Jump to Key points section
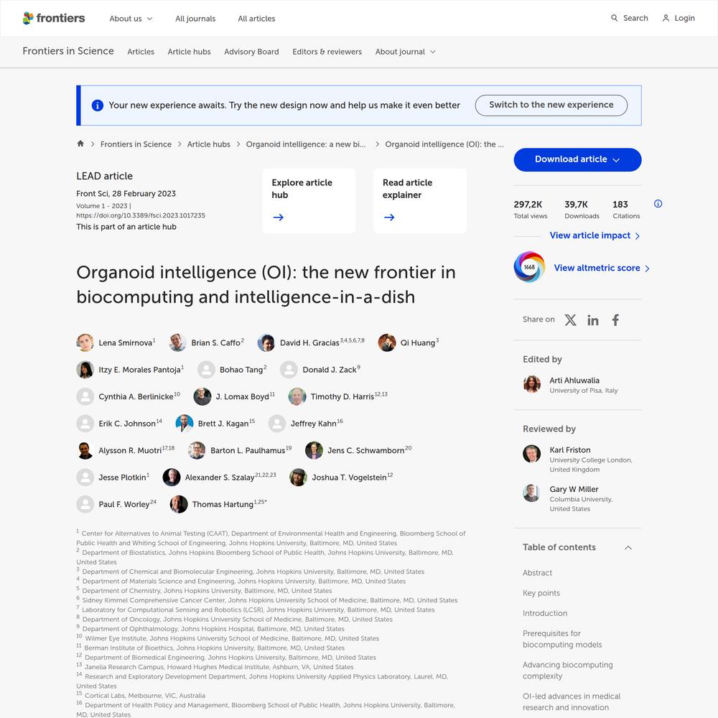The height and width of the screenshot is (718, 718). [541, 593]
